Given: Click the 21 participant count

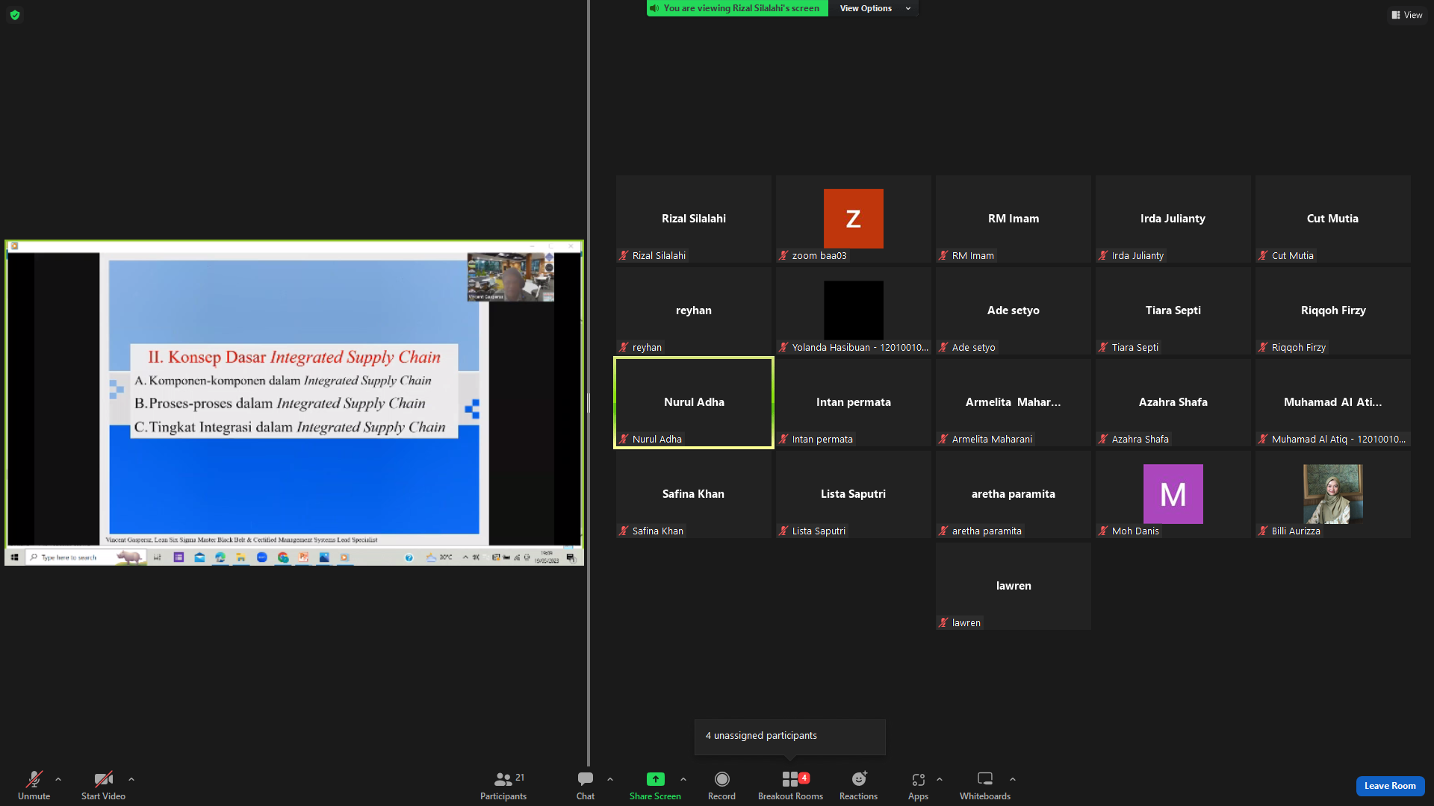Looking at the screenshot, I should click(x=520, y=777).
